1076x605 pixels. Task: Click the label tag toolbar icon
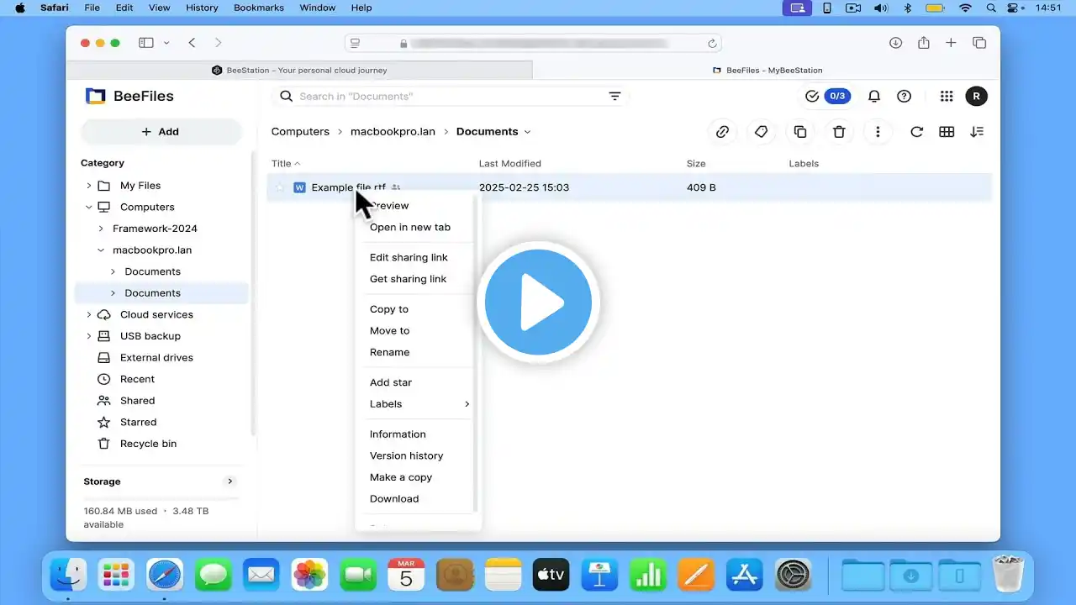(x=761, y=132)
